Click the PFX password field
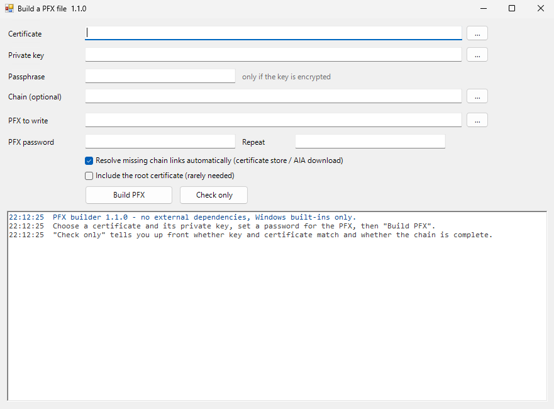This screenshot has width=554, height=409. click(160, 142)
